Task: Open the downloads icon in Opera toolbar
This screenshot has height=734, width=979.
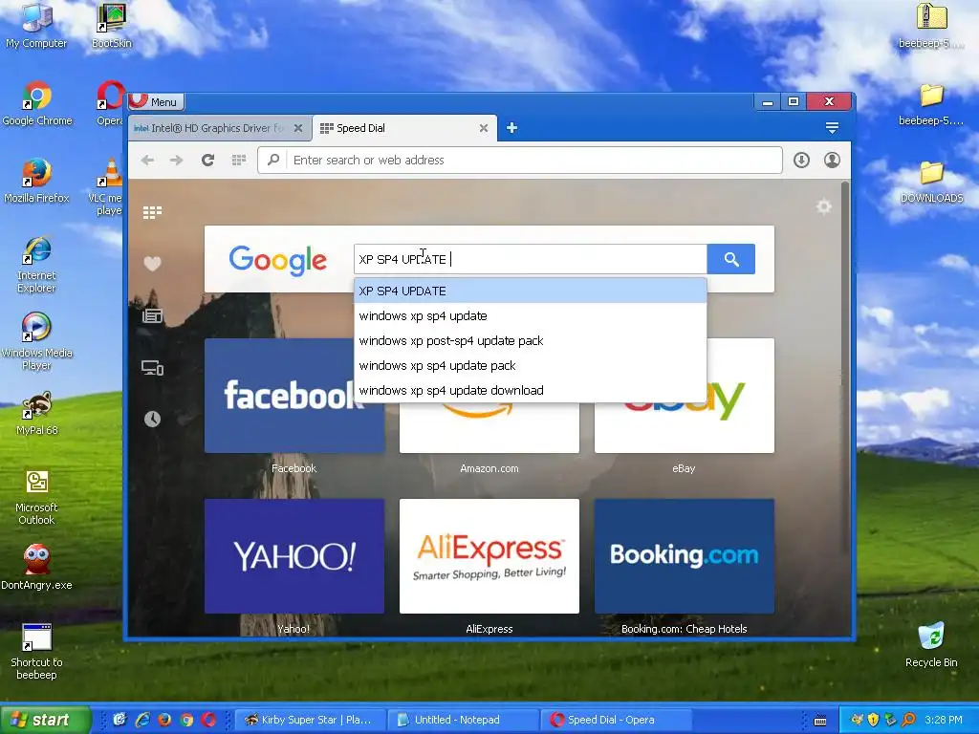Action: (x=802, y=161)
